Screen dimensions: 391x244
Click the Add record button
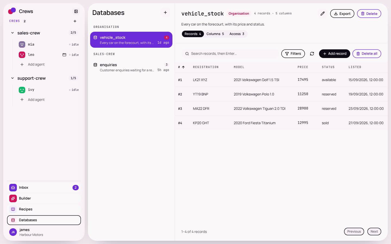pyautogui.click(x=335, y=54)
